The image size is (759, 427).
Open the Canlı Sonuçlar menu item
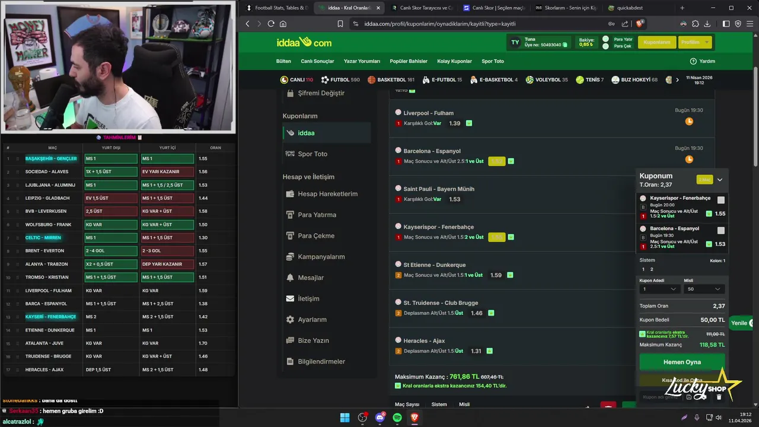(x=317, y=61)
